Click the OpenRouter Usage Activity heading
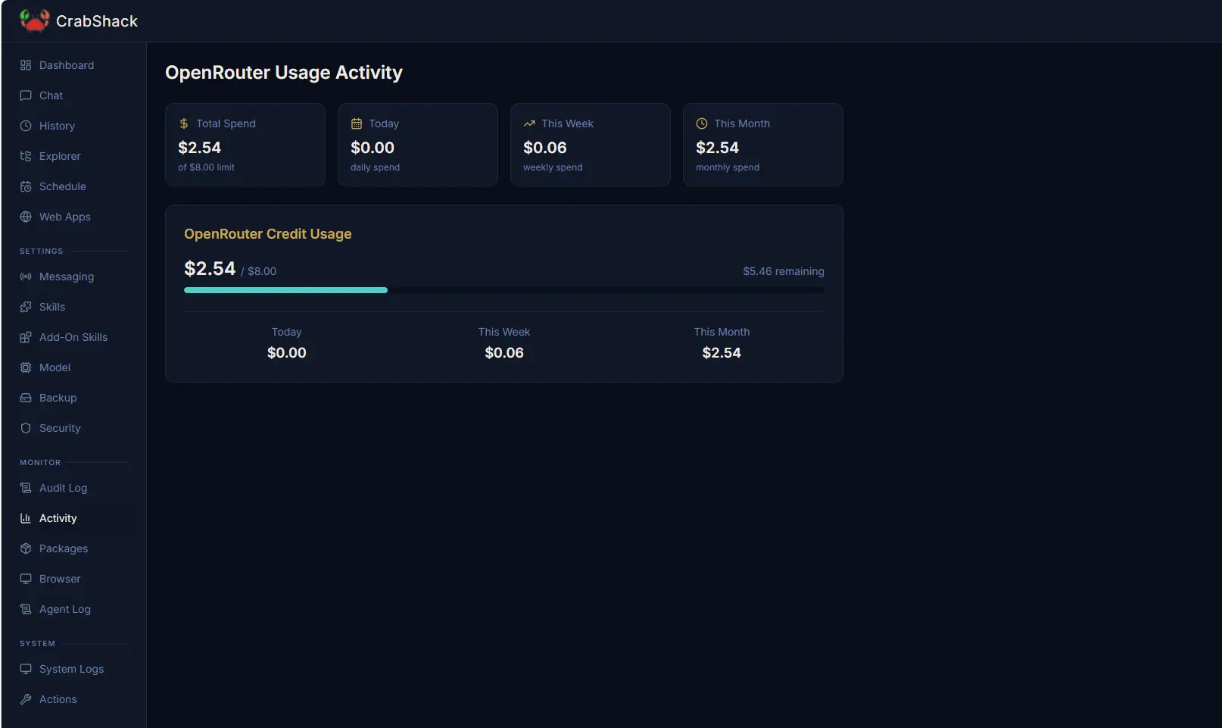Image resolution: width=1222 pixels, height=728 pixels. (x=284, y=73)
